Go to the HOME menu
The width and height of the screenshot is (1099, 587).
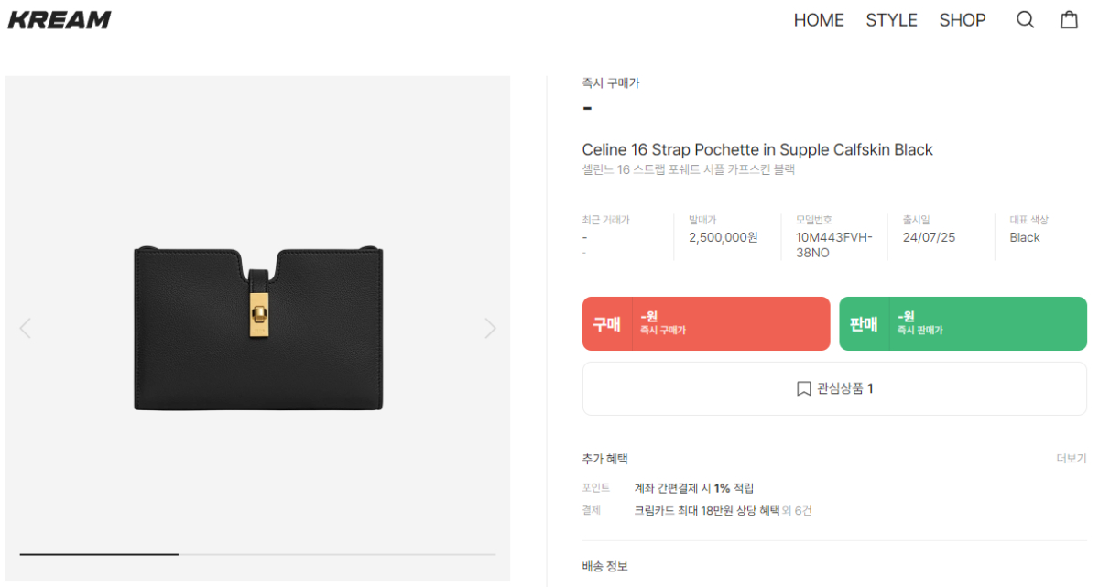[x=818, y=20]
